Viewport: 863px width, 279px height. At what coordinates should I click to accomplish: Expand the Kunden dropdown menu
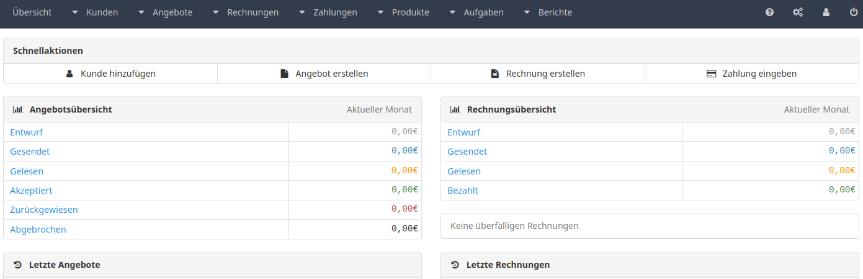tap(95, 12)
